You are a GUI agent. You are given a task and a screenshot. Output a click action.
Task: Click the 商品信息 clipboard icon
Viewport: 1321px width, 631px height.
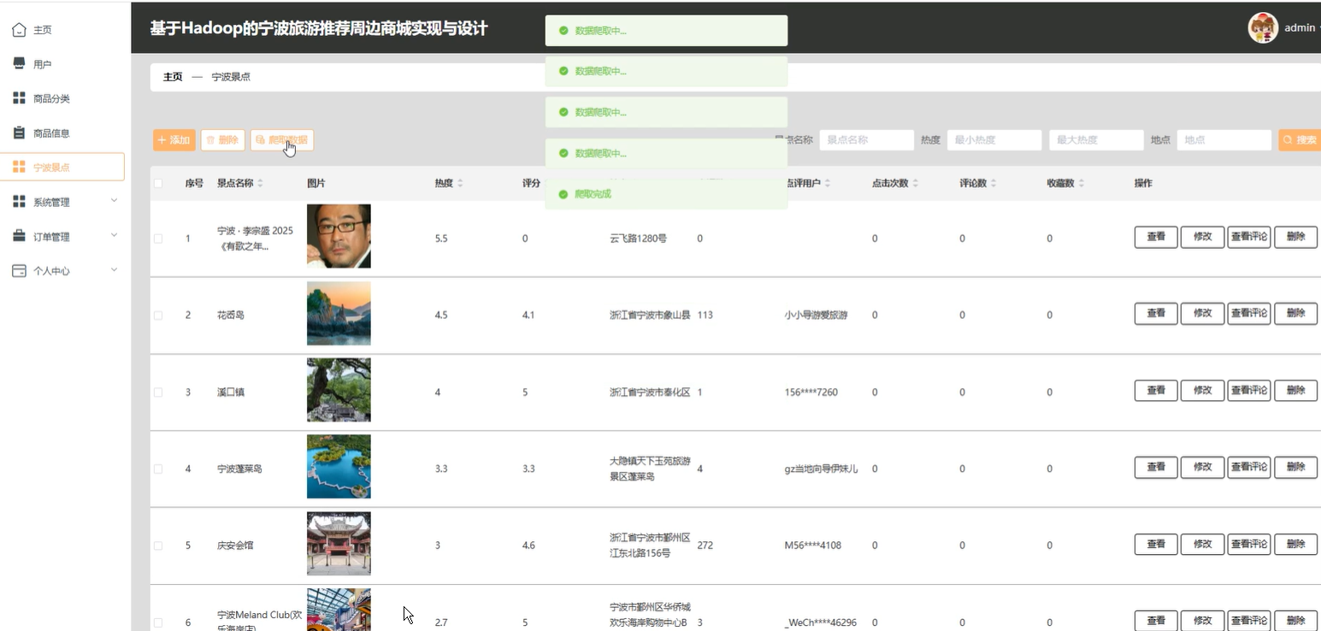19,133
